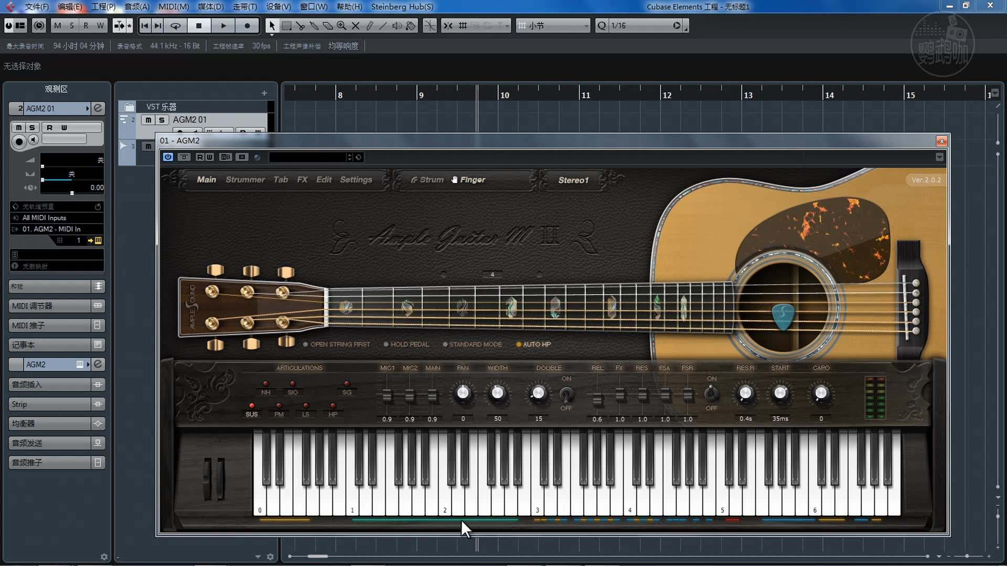Open the 文件(F) menu

pos(37,7)
